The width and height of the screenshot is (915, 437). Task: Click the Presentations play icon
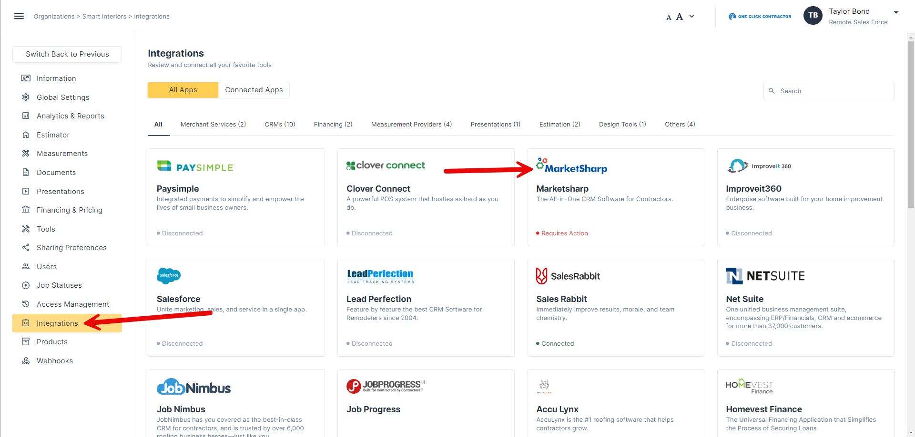[x=26, y=191]
